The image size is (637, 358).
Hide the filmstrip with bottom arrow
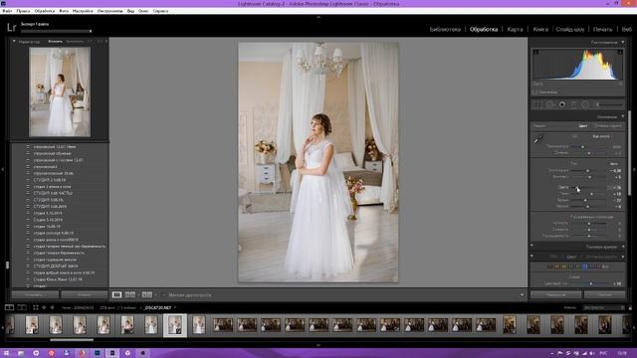318,345
